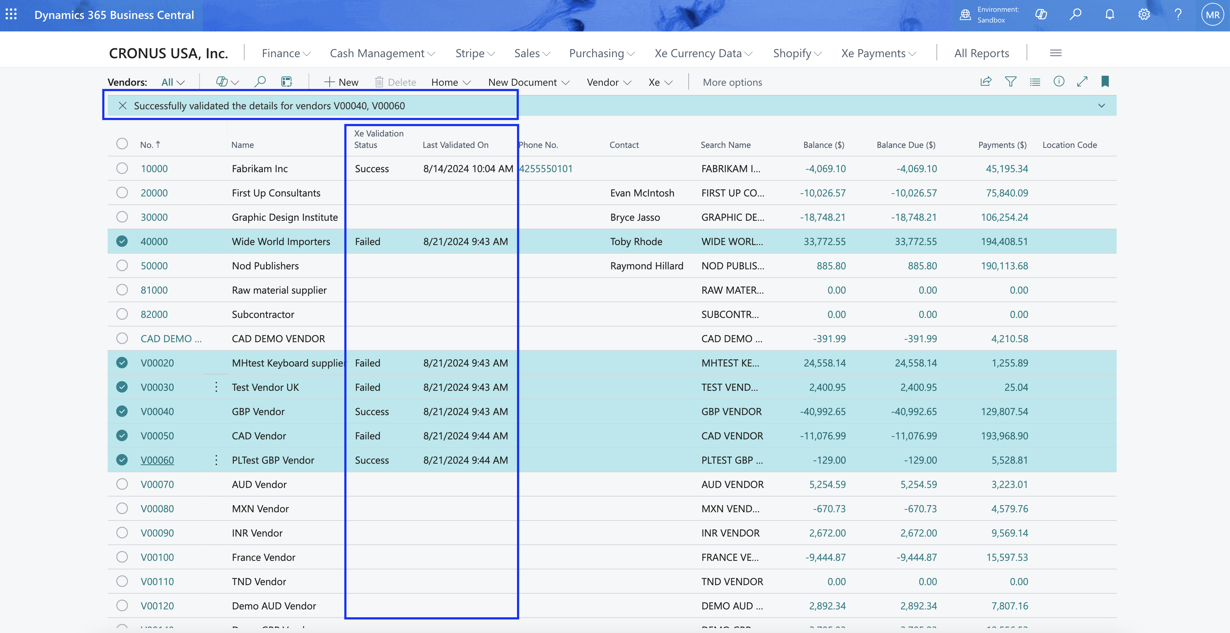
Task: Expand the New Document dropdown
Action: point(528,83)
